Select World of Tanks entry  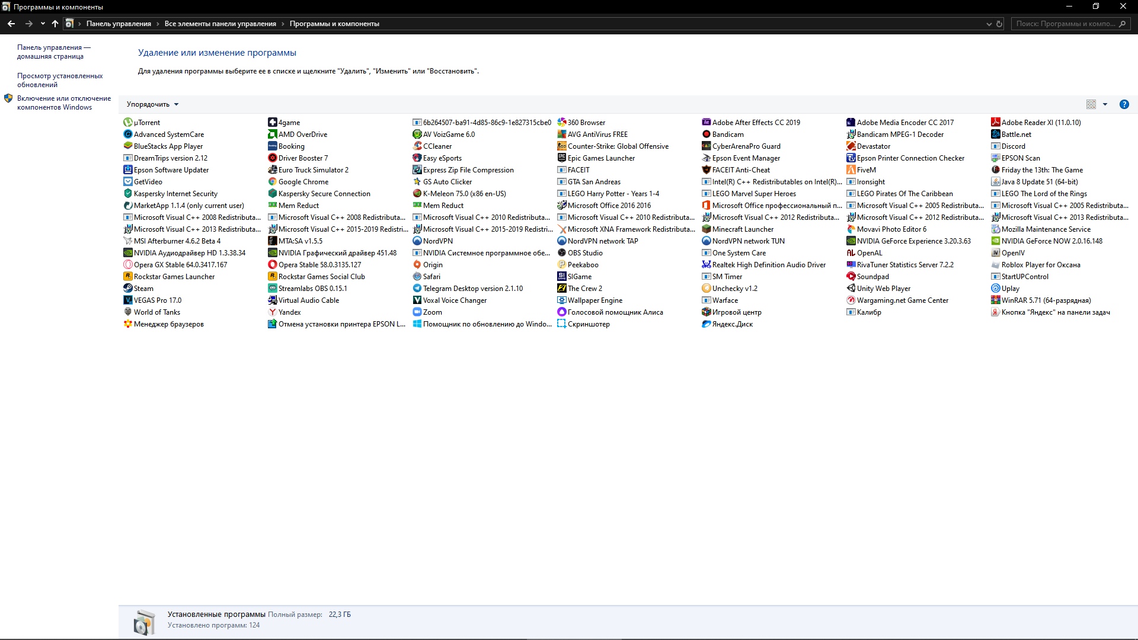pos(152,312)
